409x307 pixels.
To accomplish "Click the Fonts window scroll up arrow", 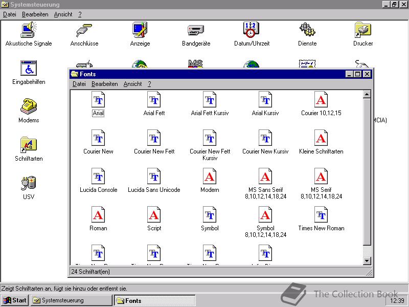I will click(x=367, y=94).
